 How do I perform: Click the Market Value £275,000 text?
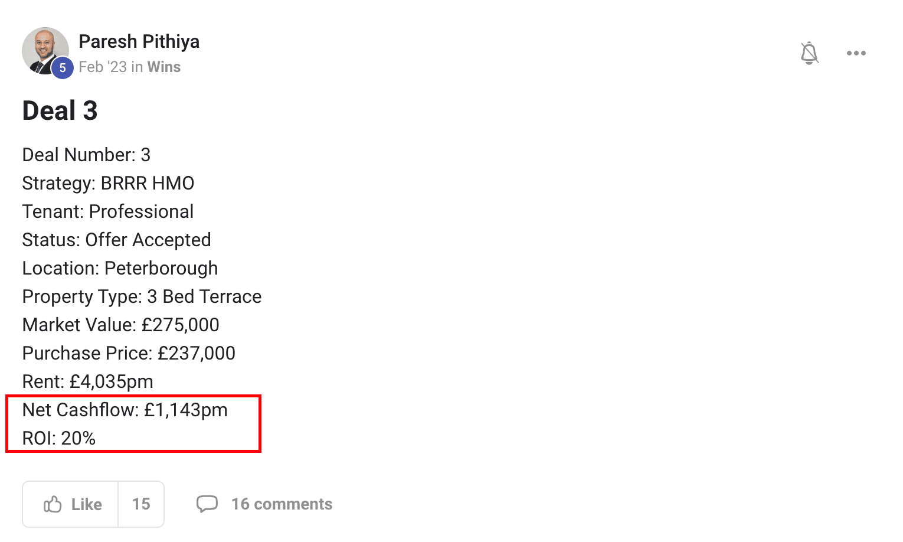click(121, 325)
